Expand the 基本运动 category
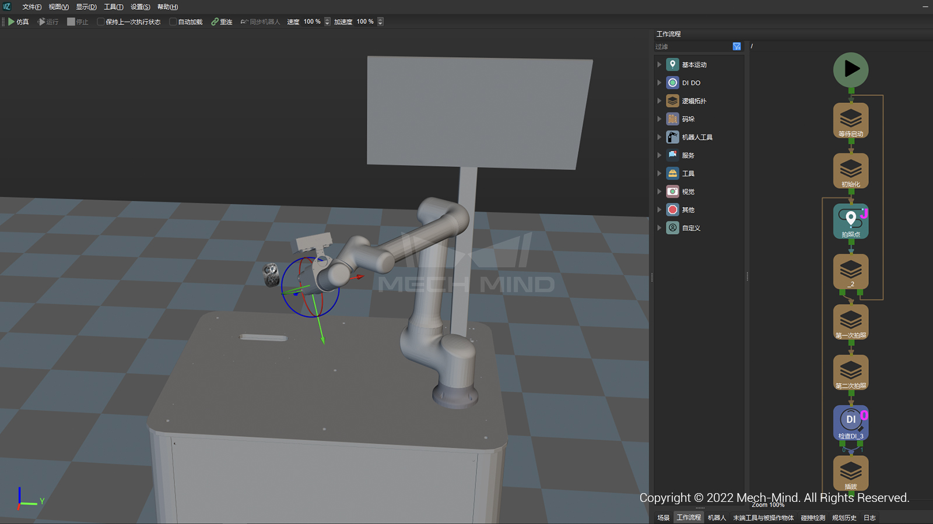Screen dimensions: 933x524 [660, 64]
